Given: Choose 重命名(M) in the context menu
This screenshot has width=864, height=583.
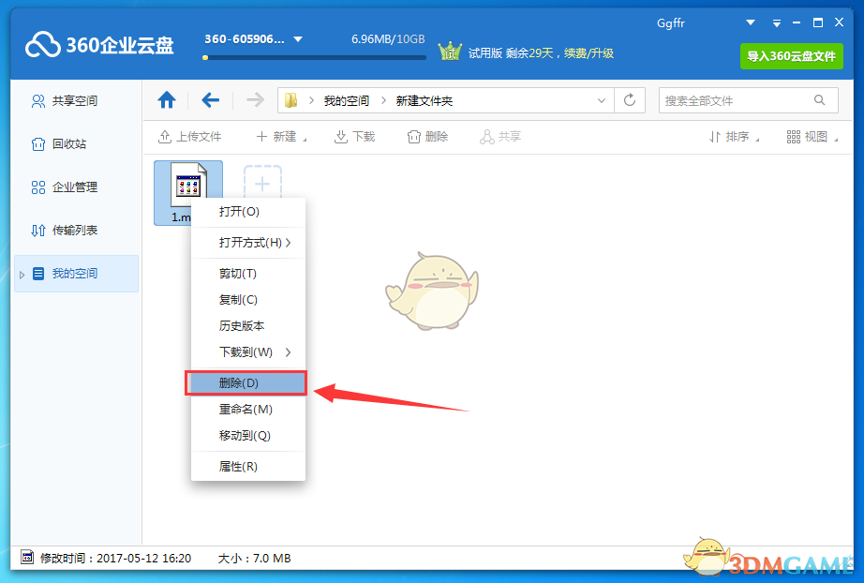Looking at the screenshot, I should (x=246, y=410).
